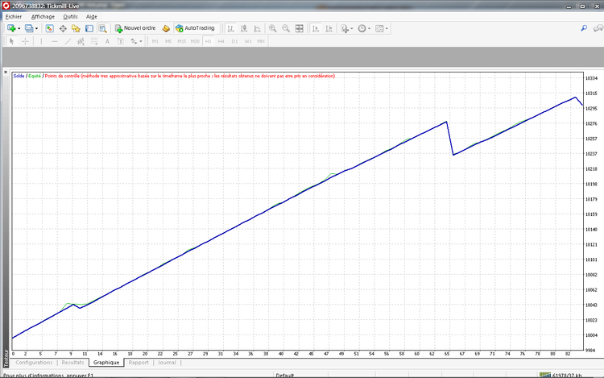Click the Nouvel ordre button
604x378 pixels.
pos(135,28)
